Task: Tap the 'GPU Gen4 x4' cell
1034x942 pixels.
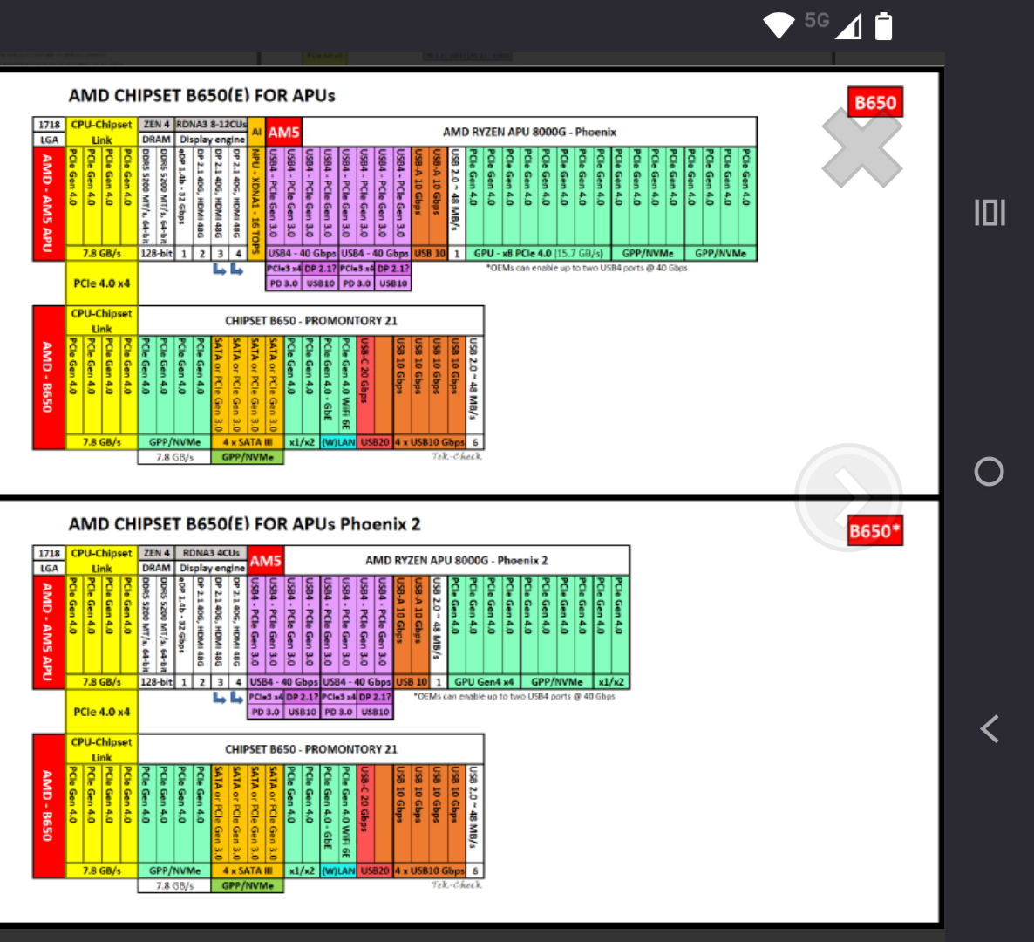Action: click(484, 682)
